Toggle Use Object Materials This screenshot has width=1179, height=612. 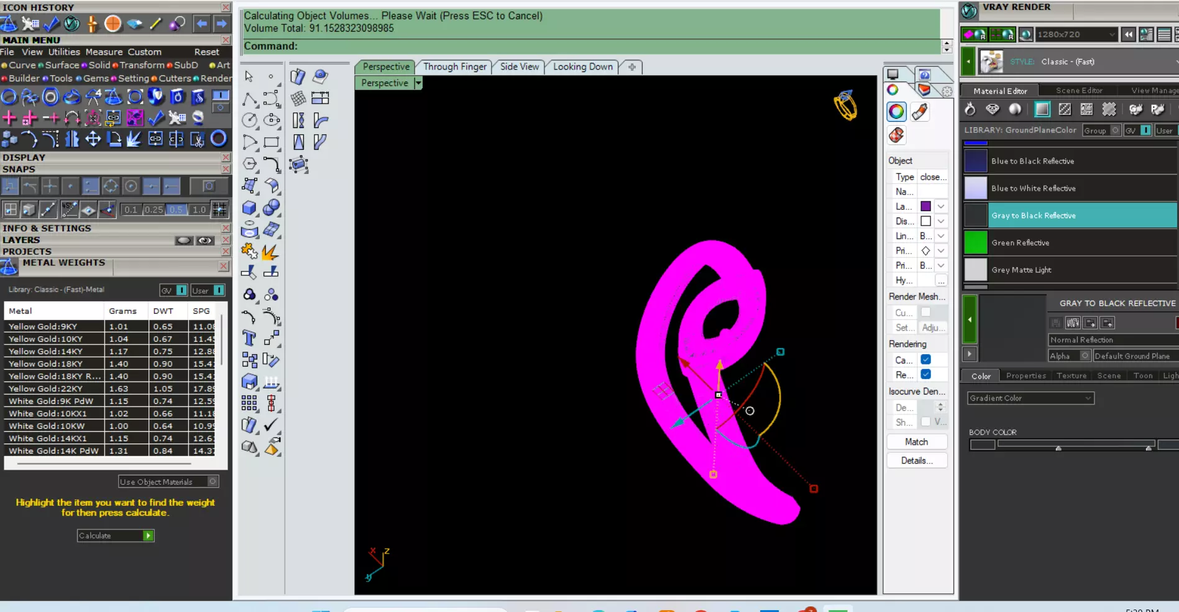pyautogui.click(x=168, y=482)
